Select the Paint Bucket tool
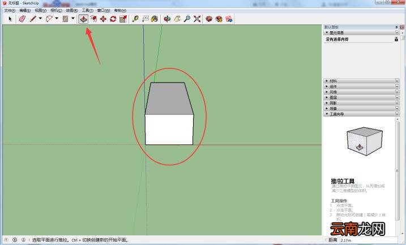406x245 pixels. pyautogui.click(x=155, y=19)
